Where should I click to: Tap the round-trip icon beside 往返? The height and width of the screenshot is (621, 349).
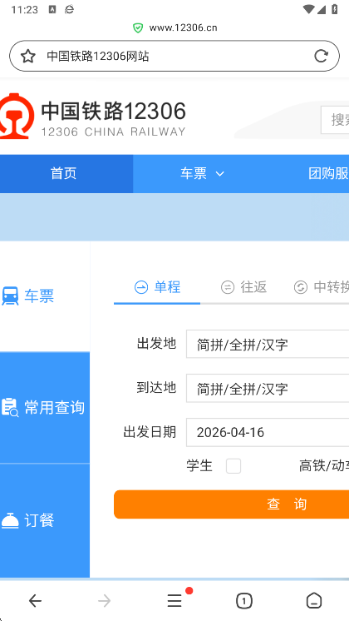[228, 287]
